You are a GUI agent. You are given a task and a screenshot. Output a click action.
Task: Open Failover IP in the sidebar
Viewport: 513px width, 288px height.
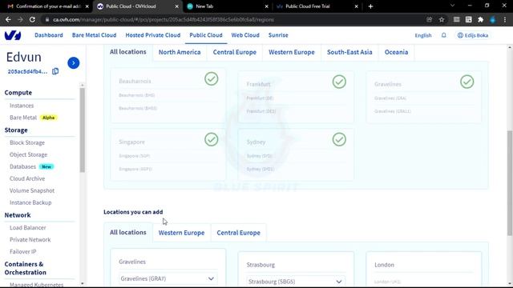coord(23,252)
